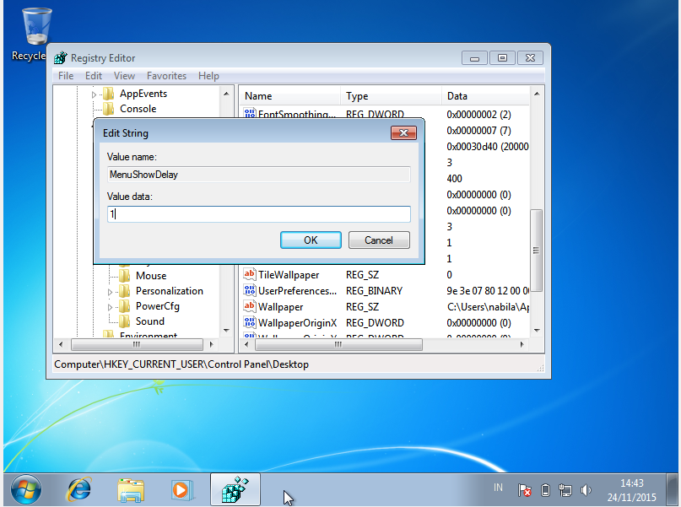
Task: Select the WallpaperOriginX value name
Action: point(298,323)
